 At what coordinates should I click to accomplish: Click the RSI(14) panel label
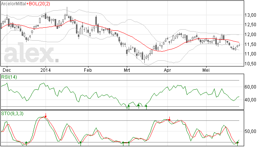click(x=9, y=77)
